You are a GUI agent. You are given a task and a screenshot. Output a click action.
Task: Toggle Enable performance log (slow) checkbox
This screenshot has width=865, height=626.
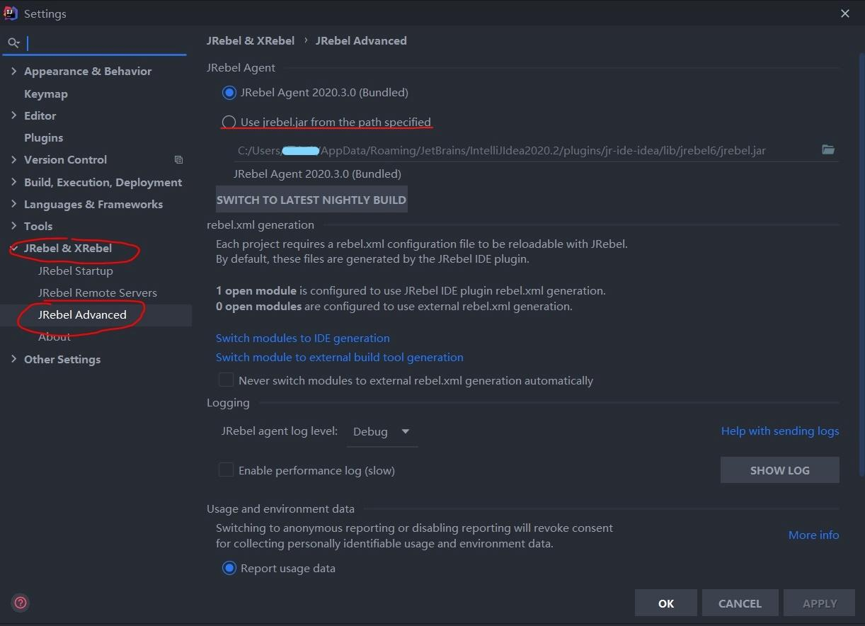226,470
